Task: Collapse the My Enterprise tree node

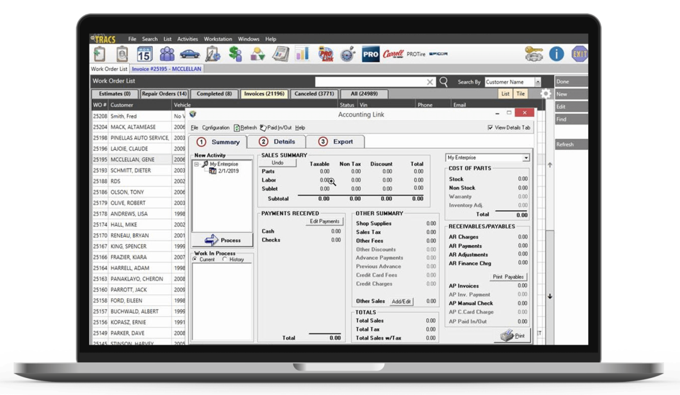Action: coord(197,164)
